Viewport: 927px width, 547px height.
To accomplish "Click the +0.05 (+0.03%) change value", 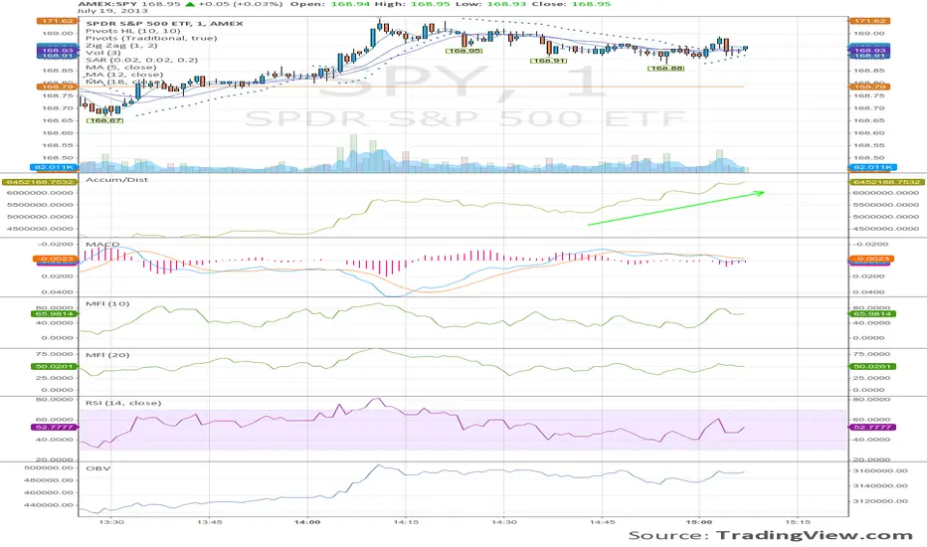I will tap(242, 4).
